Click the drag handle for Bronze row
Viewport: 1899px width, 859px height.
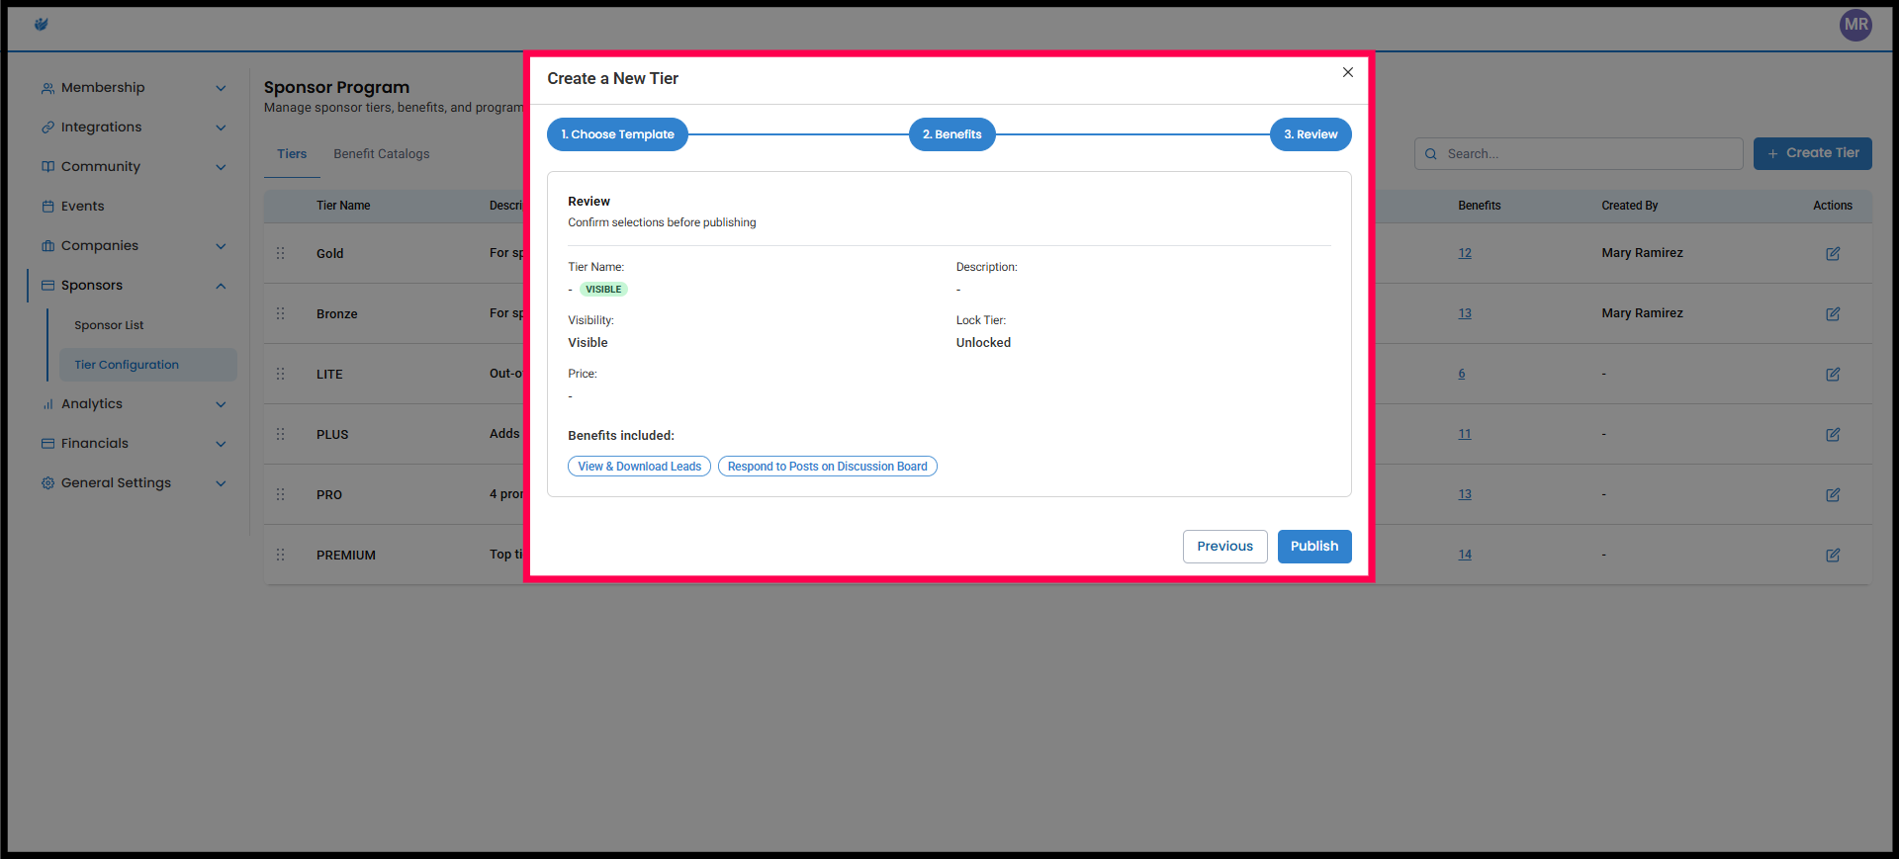(x=281, y=313)
